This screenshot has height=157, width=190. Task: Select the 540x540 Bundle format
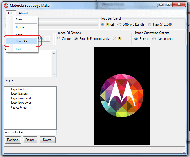point(131,24)
